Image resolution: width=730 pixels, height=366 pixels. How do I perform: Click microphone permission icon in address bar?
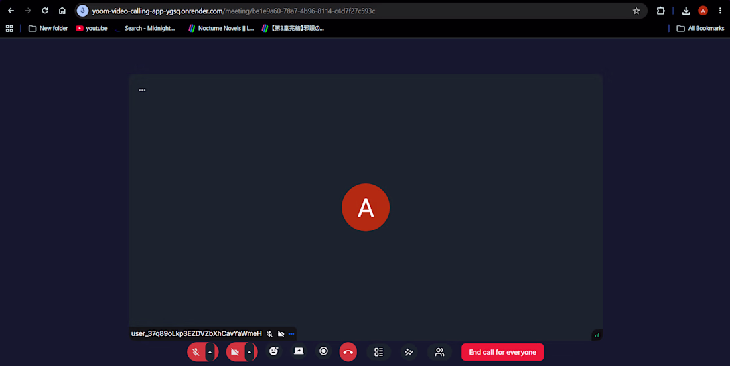click(x=82, y=11)
